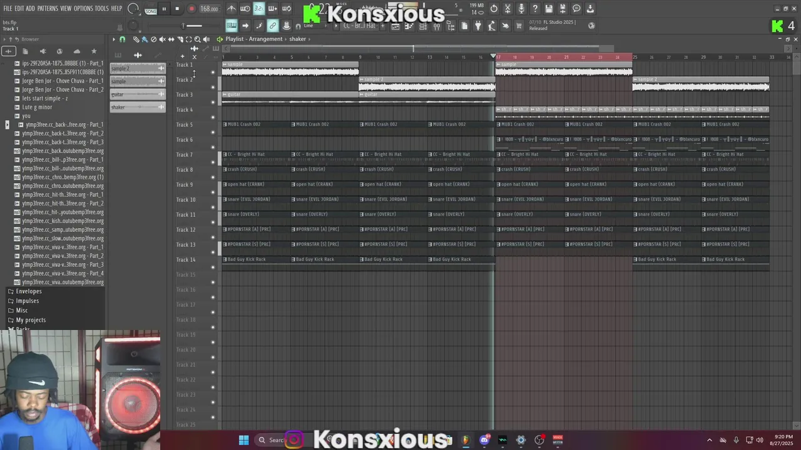Click the globe icon in the news panel
Viewport: 801px width, 450px height.
coord(591,26)
